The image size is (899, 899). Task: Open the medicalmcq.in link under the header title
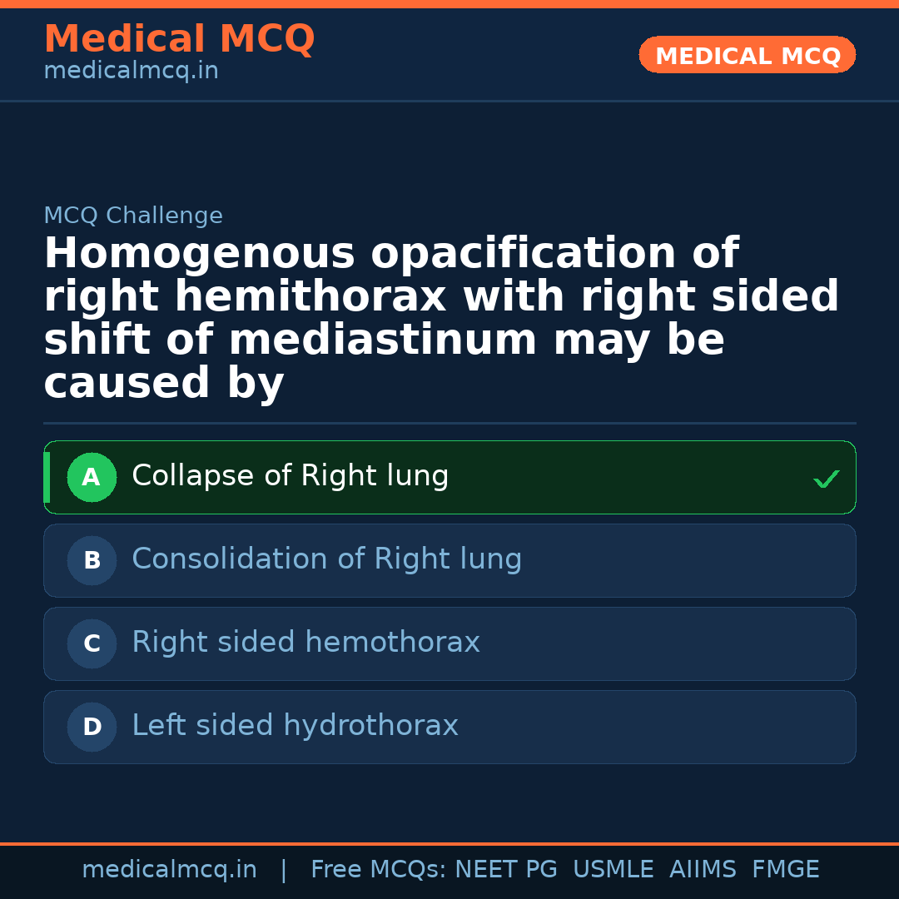click(131, 72)
